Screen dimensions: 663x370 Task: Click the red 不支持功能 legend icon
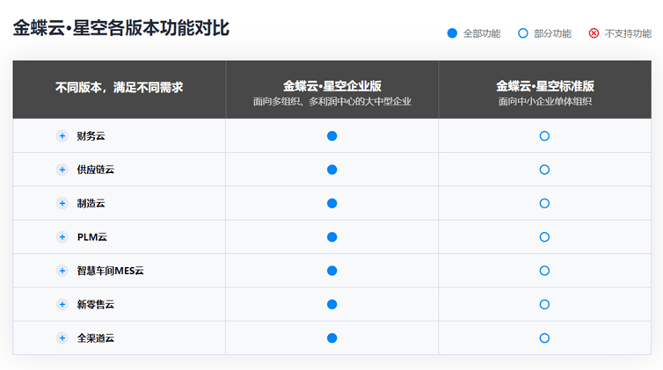[x=594, y=33]
